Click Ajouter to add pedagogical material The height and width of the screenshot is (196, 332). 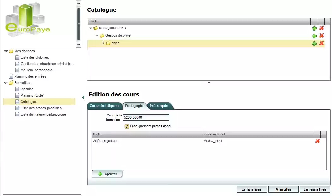107,174
